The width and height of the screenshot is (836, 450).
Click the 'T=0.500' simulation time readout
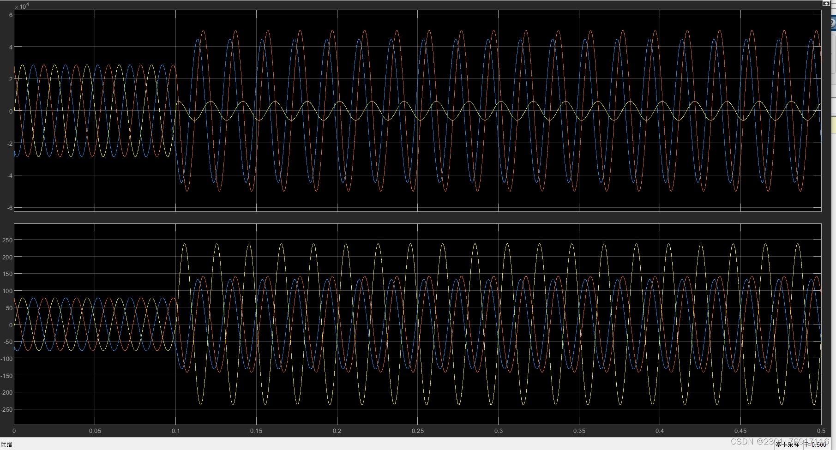pos(816,445)
